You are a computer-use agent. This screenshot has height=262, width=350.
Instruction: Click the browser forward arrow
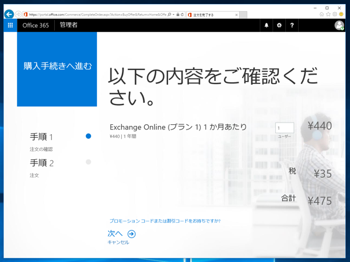(x=18, y=15)
